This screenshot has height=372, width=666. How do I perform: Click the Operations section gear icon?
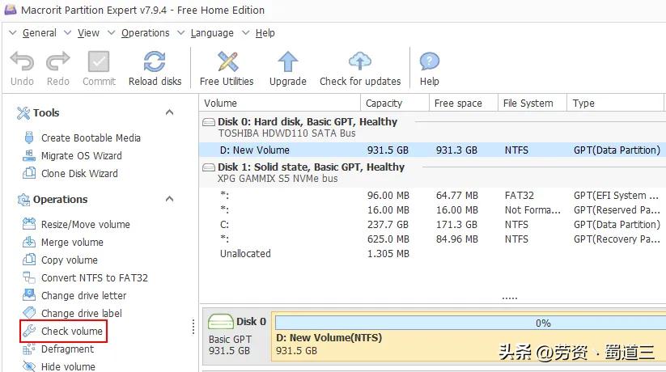[23, 199]
